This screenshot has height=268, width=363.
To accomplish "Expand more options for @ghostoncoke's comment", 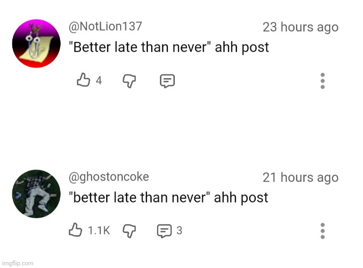I will [x=322, y=231].
